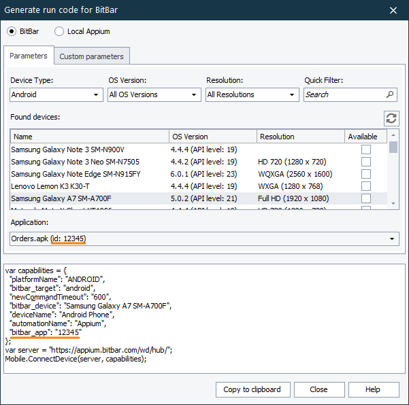Open the Device Type dropdown
Screen dimensions: 409x405
(x=56, y=94)
